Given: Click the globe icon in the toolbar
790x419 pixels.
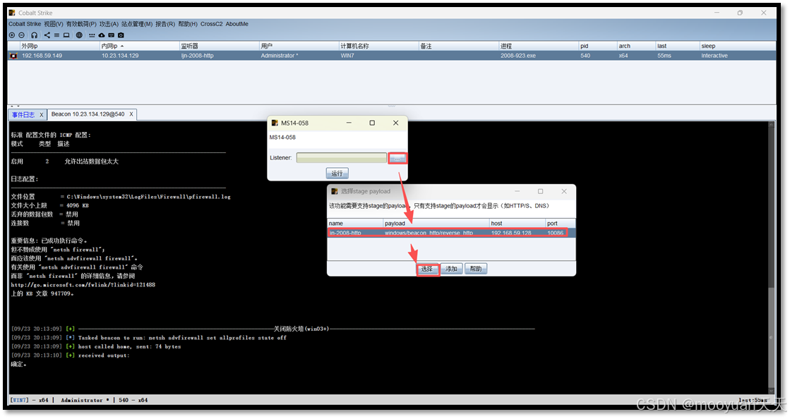Looking at the screenshot, I should 79,35.
